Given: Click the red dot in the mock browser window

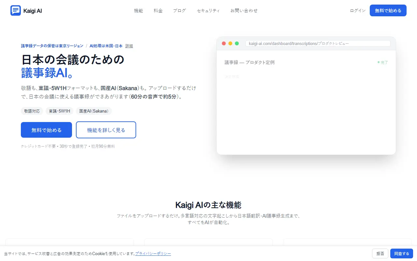Looking at the screenshot, I should click(224, 43).
